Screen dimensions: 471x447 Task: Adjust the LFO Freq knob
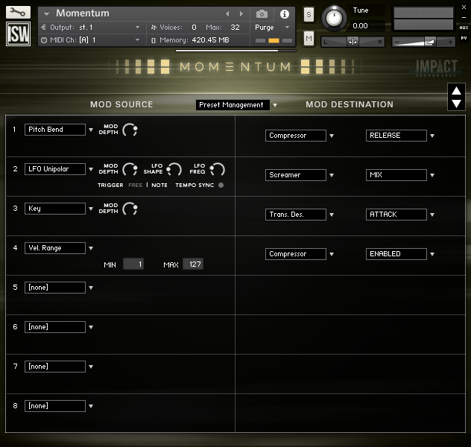click(218, 169)
